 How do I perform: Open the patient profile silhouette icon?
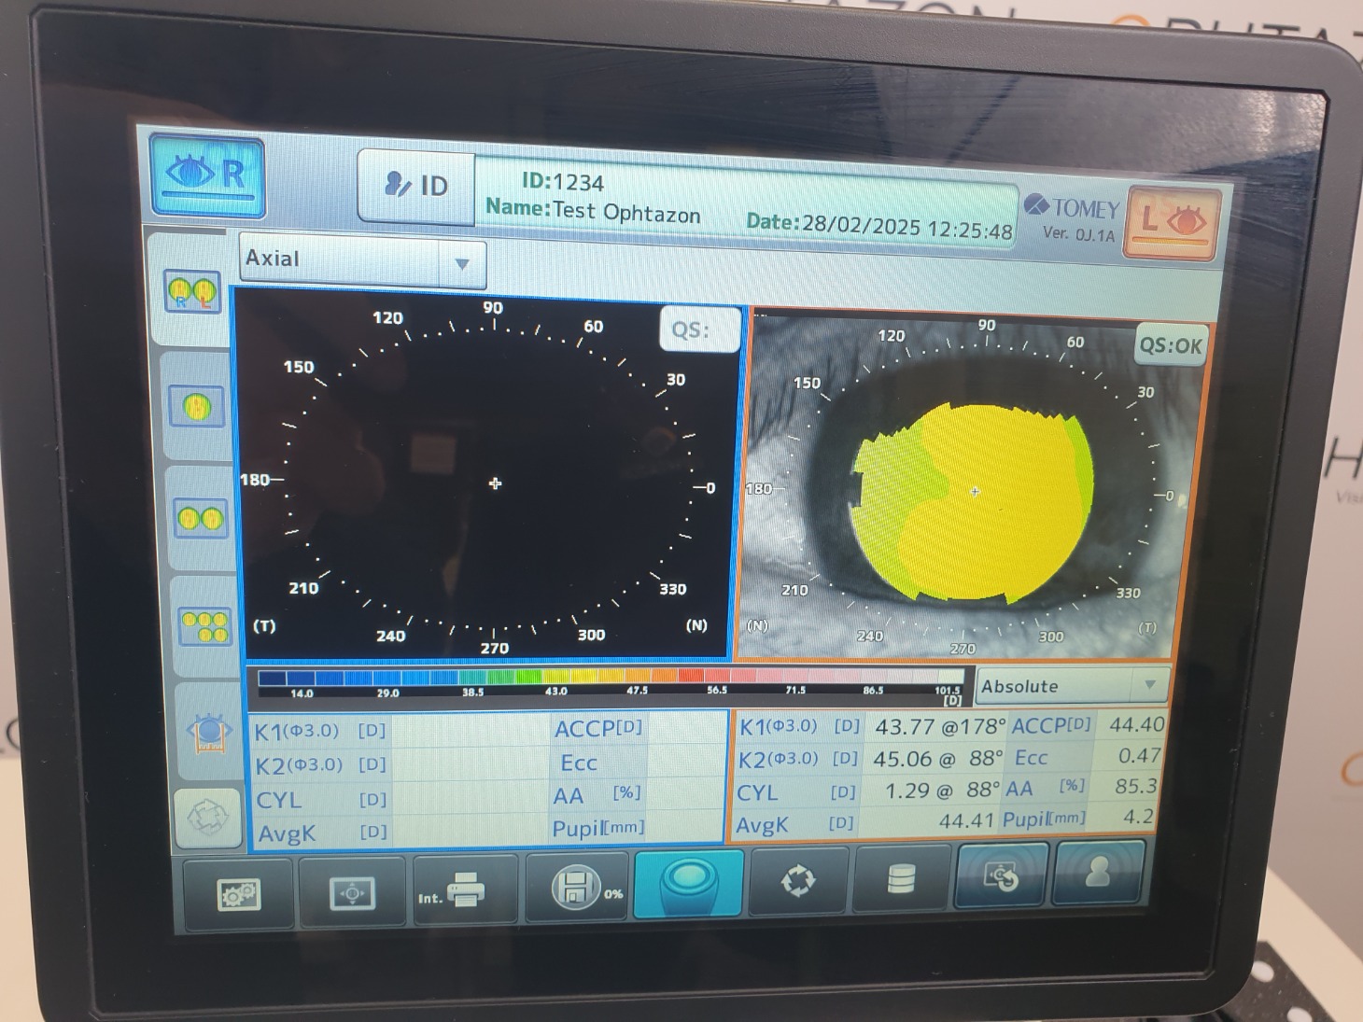click(x=1099, y=872)
